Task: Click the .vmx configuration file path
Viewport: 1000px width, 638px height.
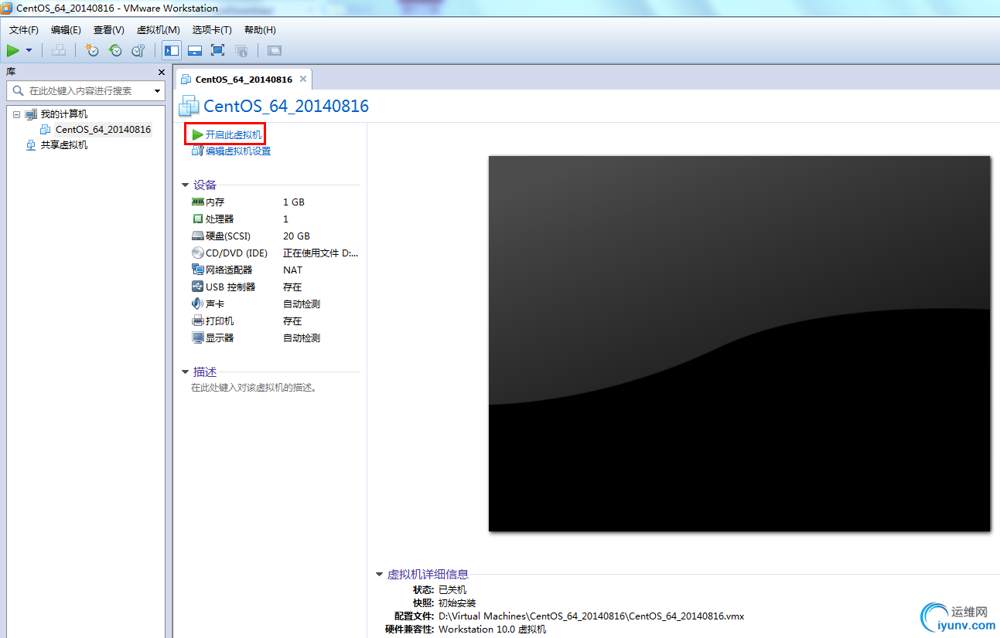Action: (592, 616)
